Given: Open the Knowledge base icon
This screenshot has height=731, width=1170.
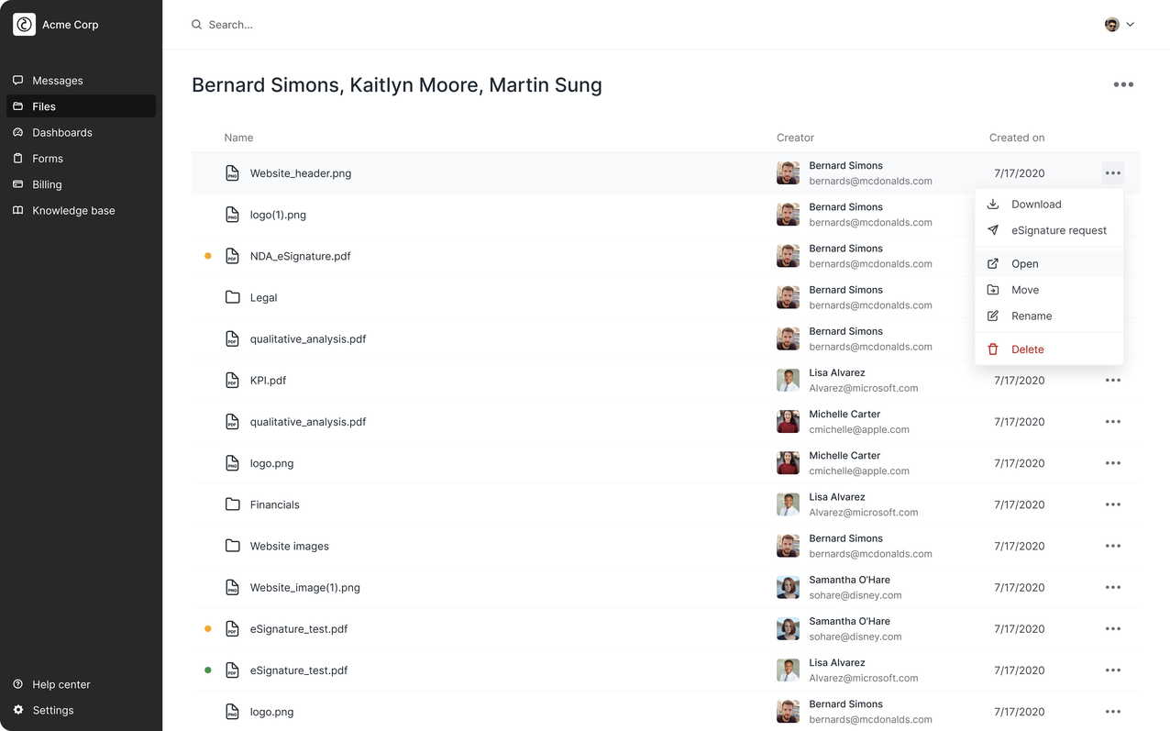Looking at the screenshot, I should (x=17, y=210).
